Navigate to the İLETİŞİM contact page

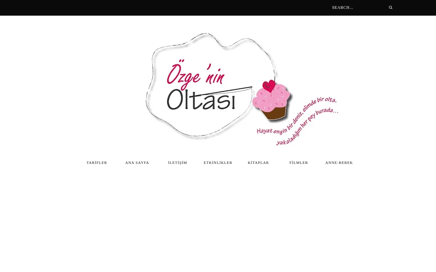(x=177, y=163)
